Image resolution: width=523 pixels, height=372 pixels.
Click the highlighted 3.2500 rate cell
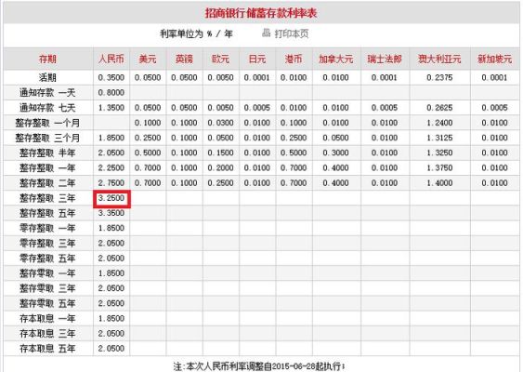coord(111,198)
